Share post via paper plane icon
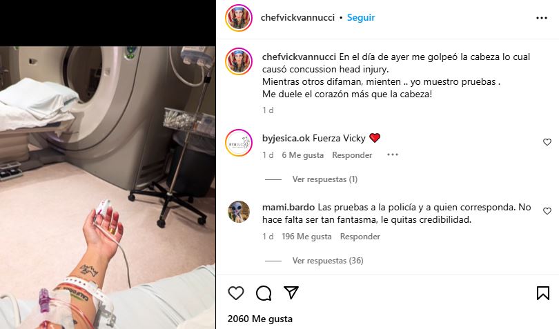Viewport: 559px width, 329px height. [291, 292]
